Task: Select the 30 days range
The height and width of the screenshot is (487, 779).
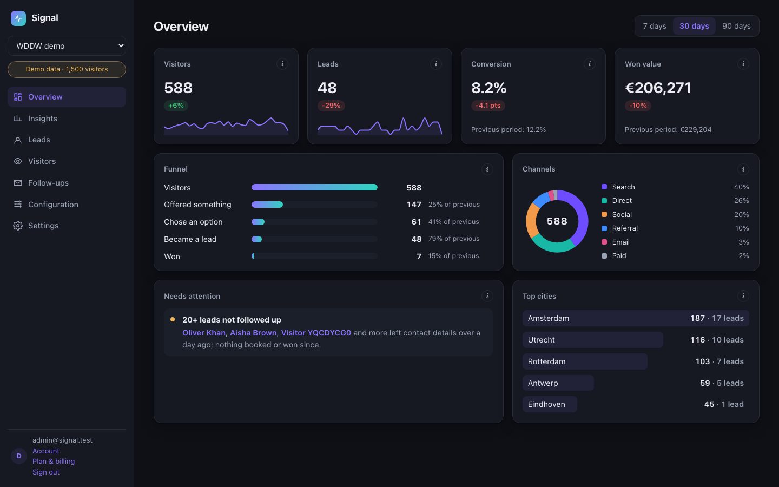Action: coord(694,26)
